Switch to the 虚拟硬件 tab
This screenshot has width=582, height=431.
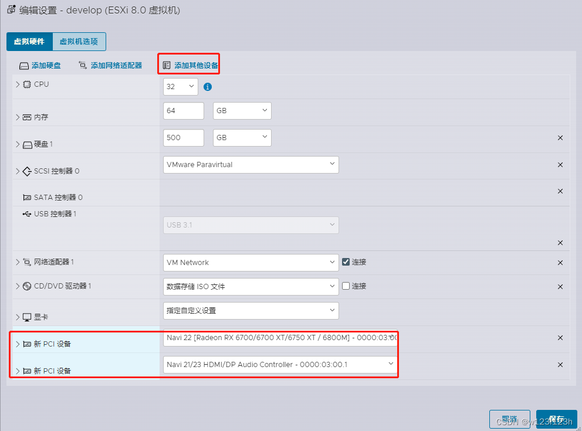tap(30, 42)
